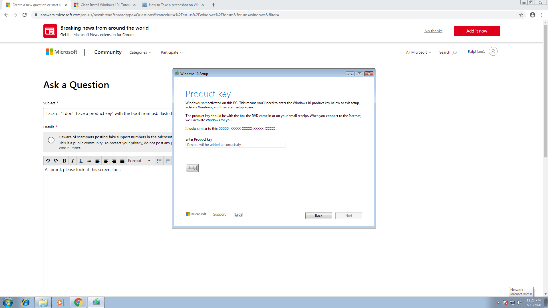Expand the Participate dropdown

click(172, 52)
